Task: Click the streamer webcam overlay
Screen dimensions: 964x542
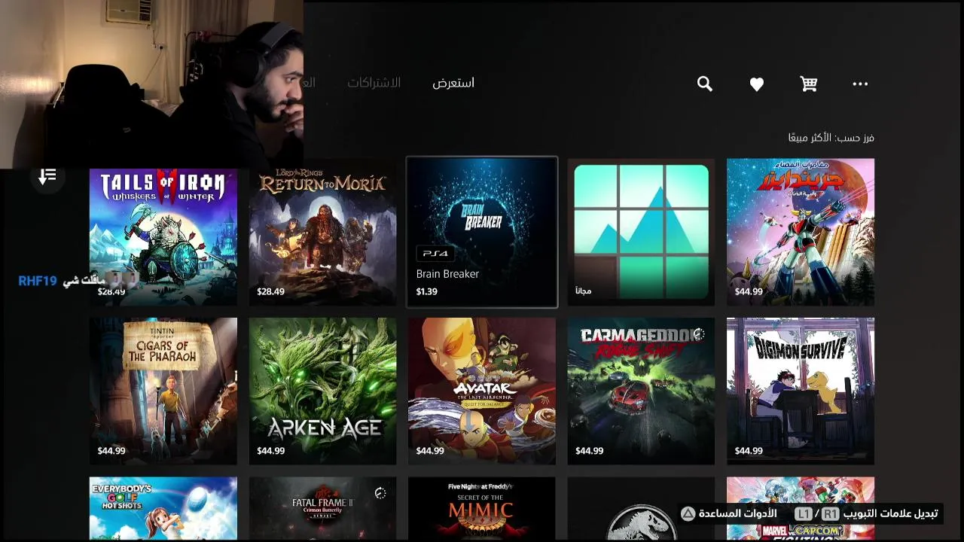Action: 151,84
